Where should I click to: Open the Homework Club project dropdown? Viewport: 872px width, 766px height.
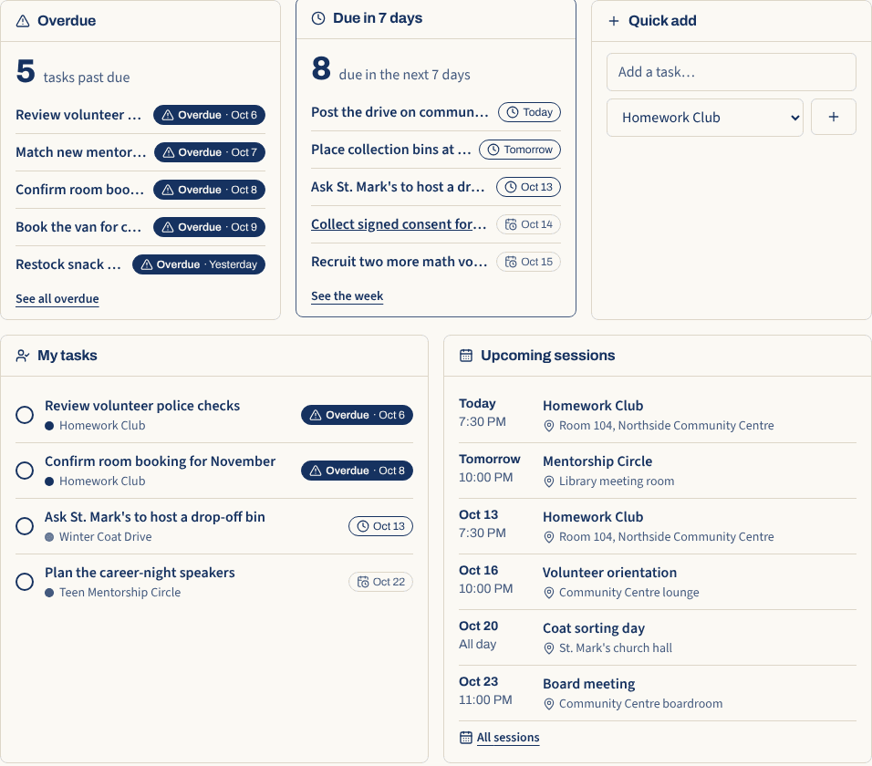point(704,118)
